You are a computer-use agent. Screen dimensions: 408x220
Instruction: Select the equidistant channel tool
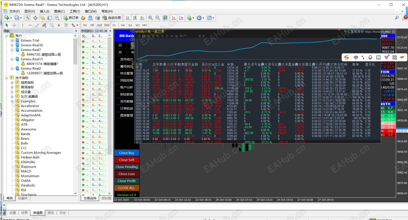(x=44, y=25)
